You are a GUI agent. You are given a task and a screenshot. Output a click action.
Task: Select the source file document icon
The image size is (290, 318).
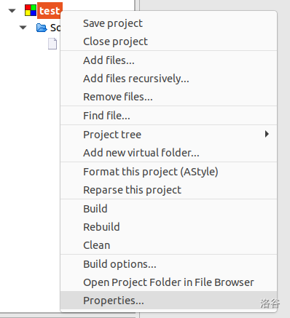tap(52, 44)
